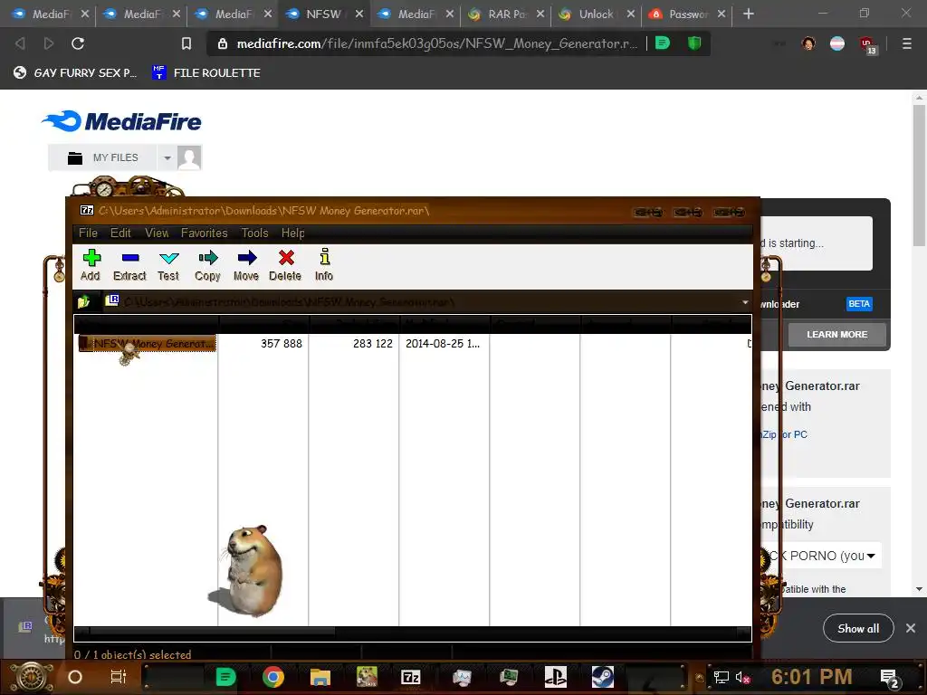Close the Unlock browser tab

pos(631,14)
